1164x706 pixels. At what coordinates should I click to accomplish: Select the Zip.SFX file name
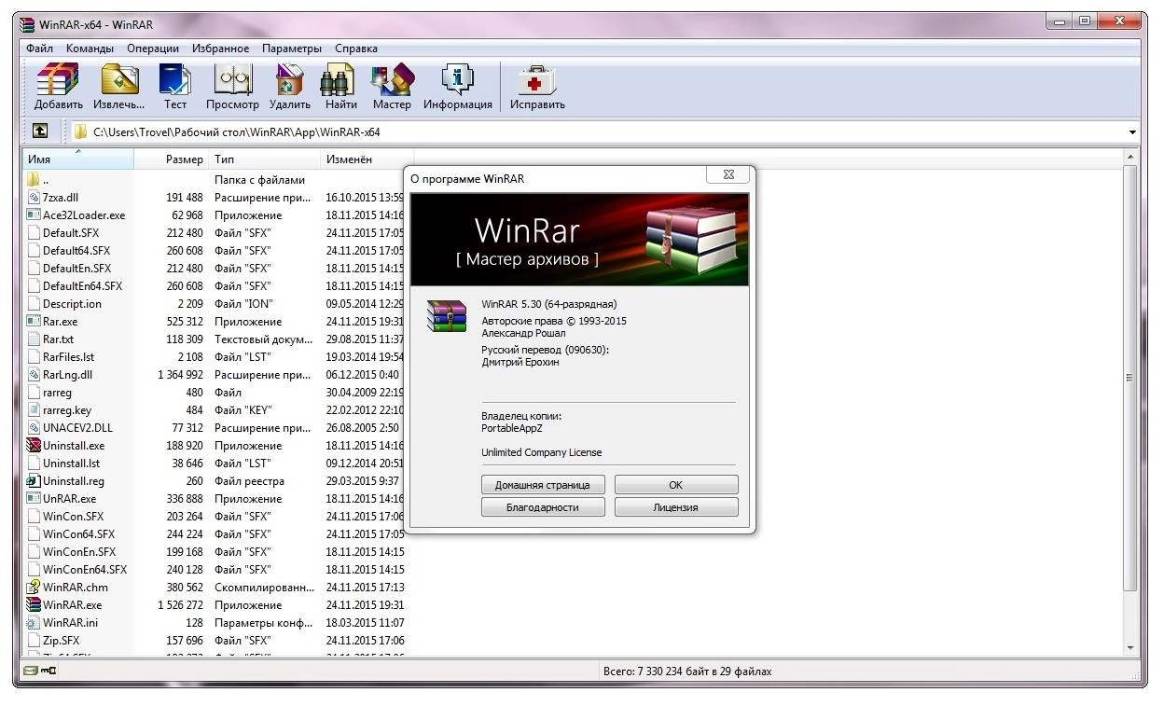[62, 641]
